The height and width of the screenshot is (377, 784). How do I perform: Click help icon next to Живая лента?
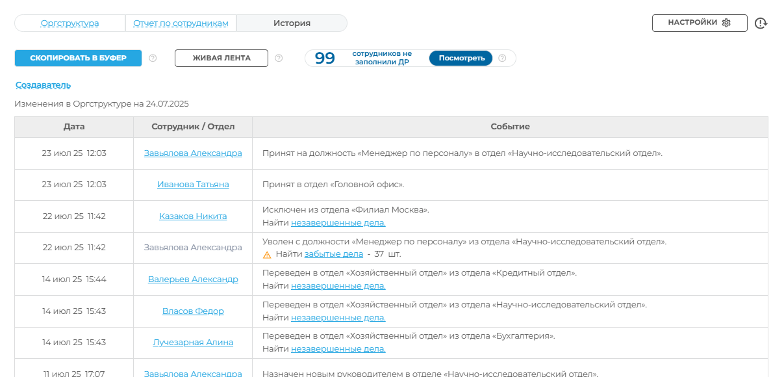[x=279, y=58]
